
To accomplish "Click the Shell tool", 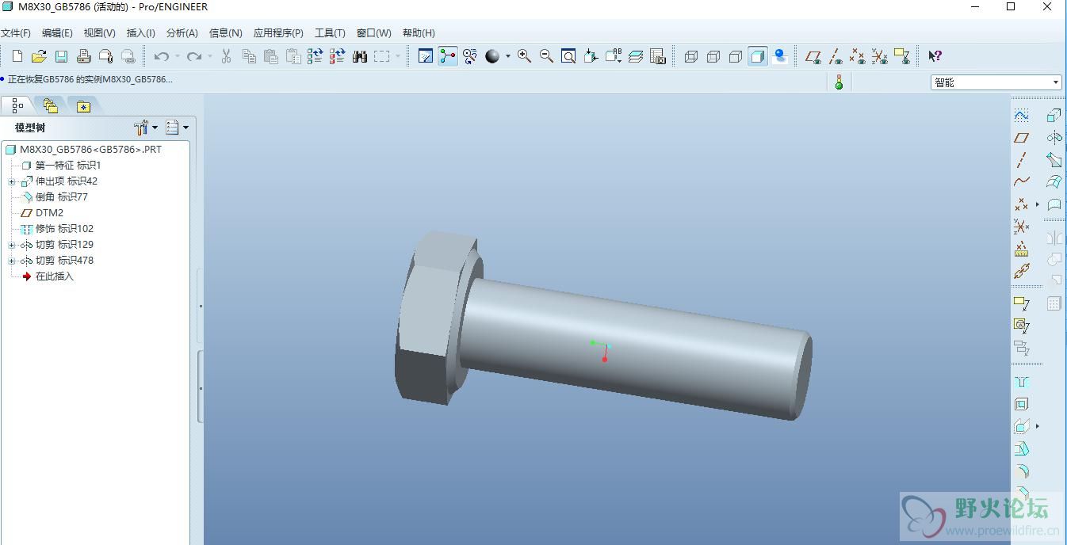I will (x=1021, y=404).
